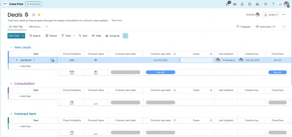This screenshot has height=137, width=292.
Task: Open the notifications bell
Action: (x=228, y=4)
